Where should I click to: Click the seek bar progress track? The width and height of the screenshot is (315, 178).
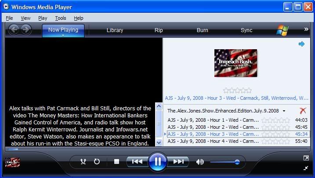[x=158, y=149]
